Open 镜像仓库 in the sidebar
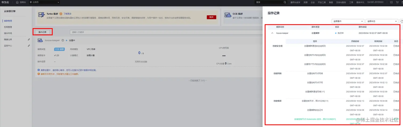 [8, 39]
